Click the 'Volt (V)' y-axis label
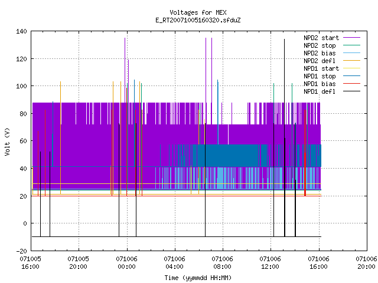 [7, 141]
